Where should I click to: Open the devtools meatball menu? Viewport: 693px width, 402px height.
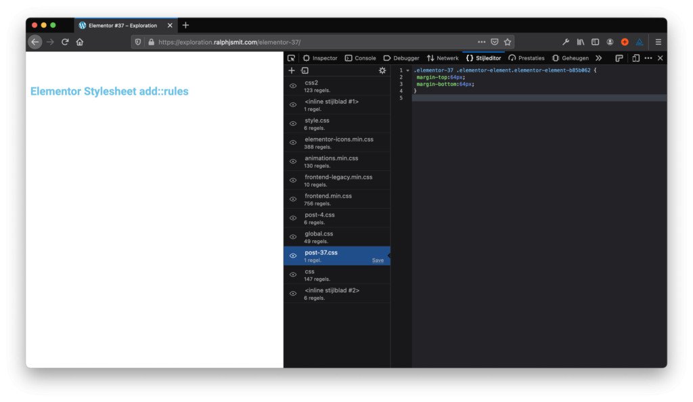(648, 58)
